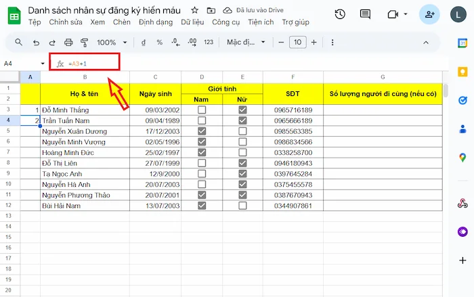Get add-ons plus icon in sidebar

click(x=462, y=260)
